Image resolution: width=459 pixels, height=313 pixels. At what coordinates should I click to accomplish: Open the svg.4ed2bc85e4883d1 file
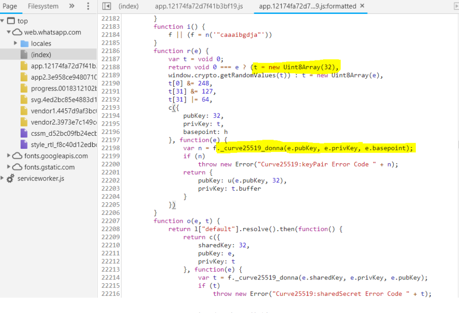tap(63, 100)
